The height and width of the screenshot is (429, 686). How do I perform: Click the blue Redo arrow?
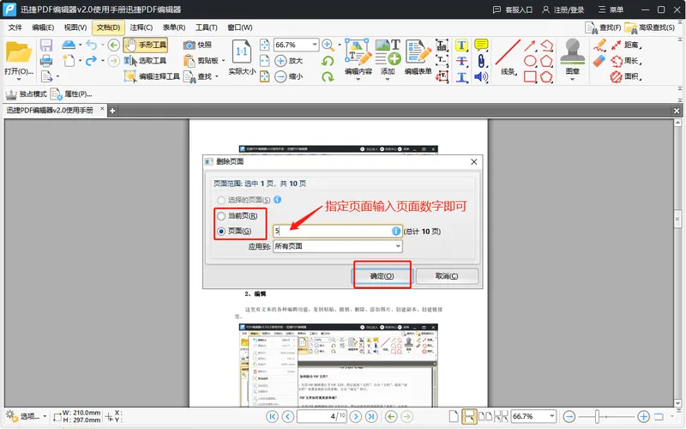[x=92, y=60]
